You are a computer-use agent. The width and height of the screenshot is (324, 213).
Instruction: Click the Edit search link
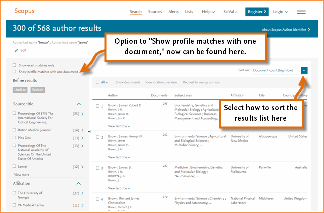click(23, 50)
